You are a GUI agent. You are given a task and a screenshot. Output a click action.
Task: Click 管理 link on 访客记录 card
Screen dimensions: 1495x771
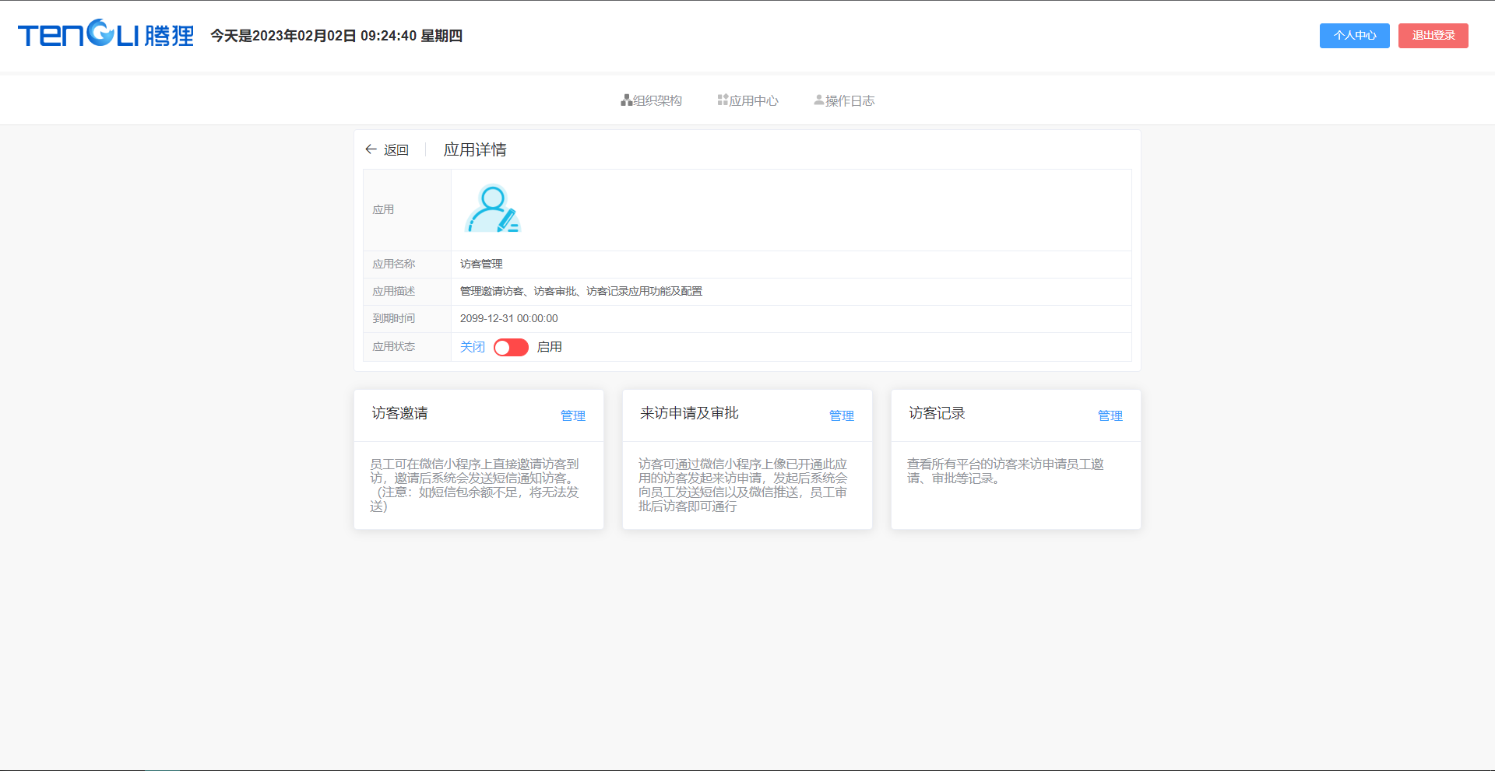[x=1110, y=415]
